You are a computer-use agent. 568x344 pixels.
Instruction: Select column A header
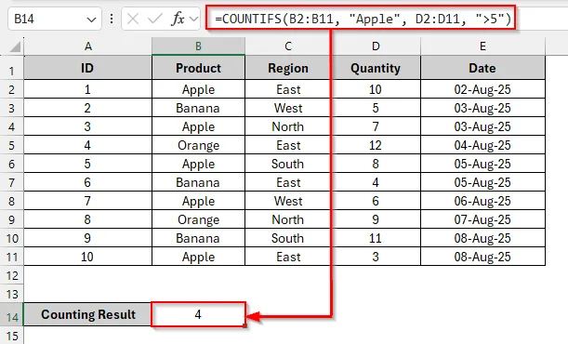click(x=87, y=46)
